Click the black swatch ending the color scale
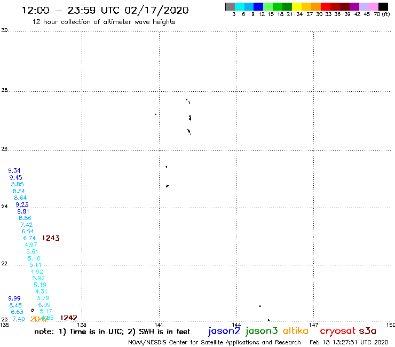Image resolution: width=395 pixels, height=347 pixels. pos(383,6)
